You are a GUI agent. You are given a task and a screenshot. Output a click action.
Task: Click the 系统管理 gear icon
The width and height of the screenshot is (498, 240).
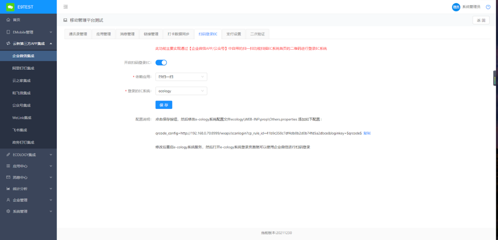coord(8,211)
